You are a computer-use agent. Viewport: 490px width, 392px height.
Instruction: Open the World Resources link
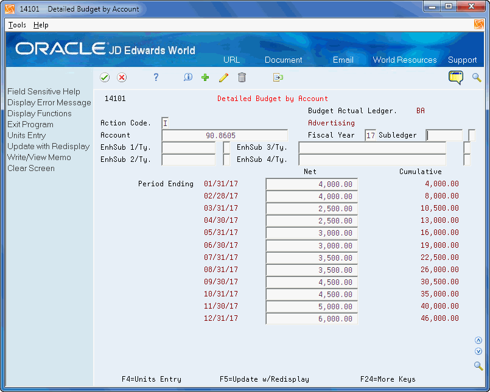[x=405, y=60]
